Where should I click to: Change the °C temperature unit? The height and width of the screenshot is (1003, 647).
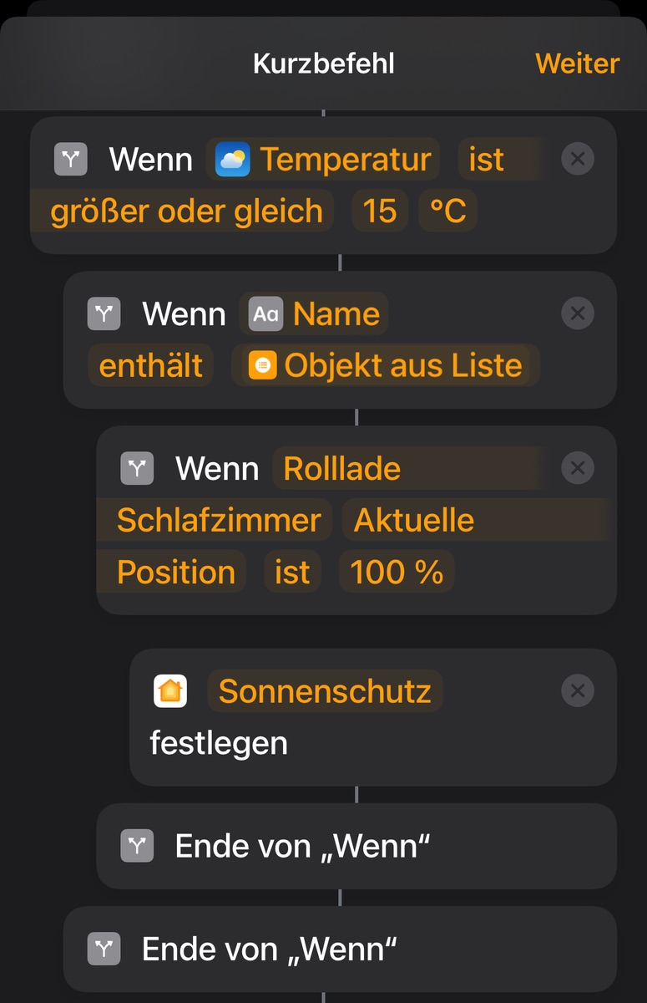pyautogui.click(x=447, y=211)
